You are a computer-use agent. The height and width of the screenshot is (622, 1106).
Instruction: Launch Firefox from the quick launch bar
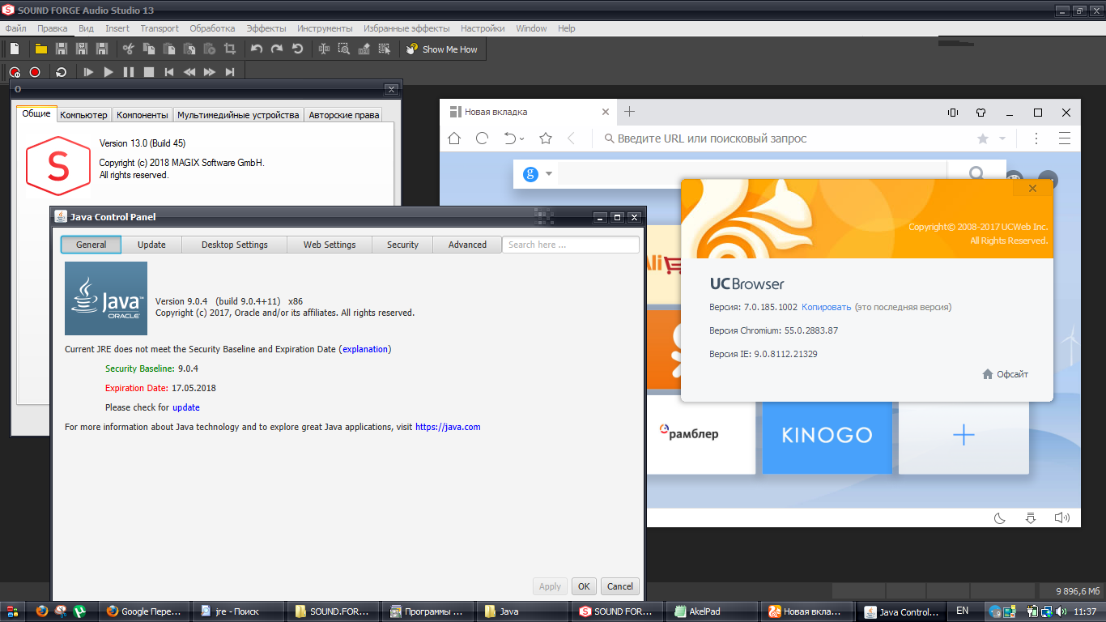42,611
